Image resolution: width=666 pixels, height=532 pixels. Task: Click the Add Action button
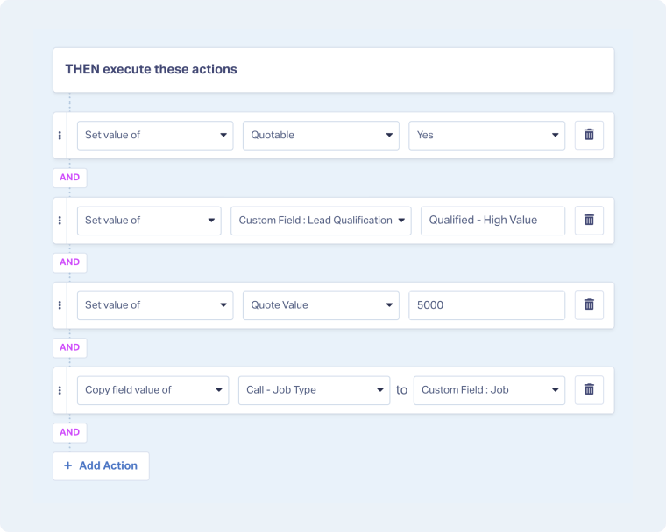(101, 465)
